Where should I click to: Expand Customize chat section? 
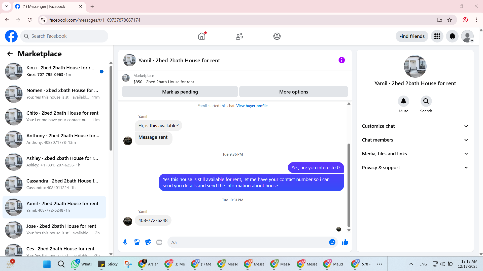pyautogui.click(x=415, y=126)
